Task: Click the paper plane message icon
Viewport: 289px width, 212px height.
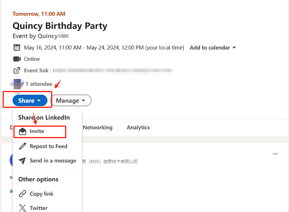Action: coord(22,161)
